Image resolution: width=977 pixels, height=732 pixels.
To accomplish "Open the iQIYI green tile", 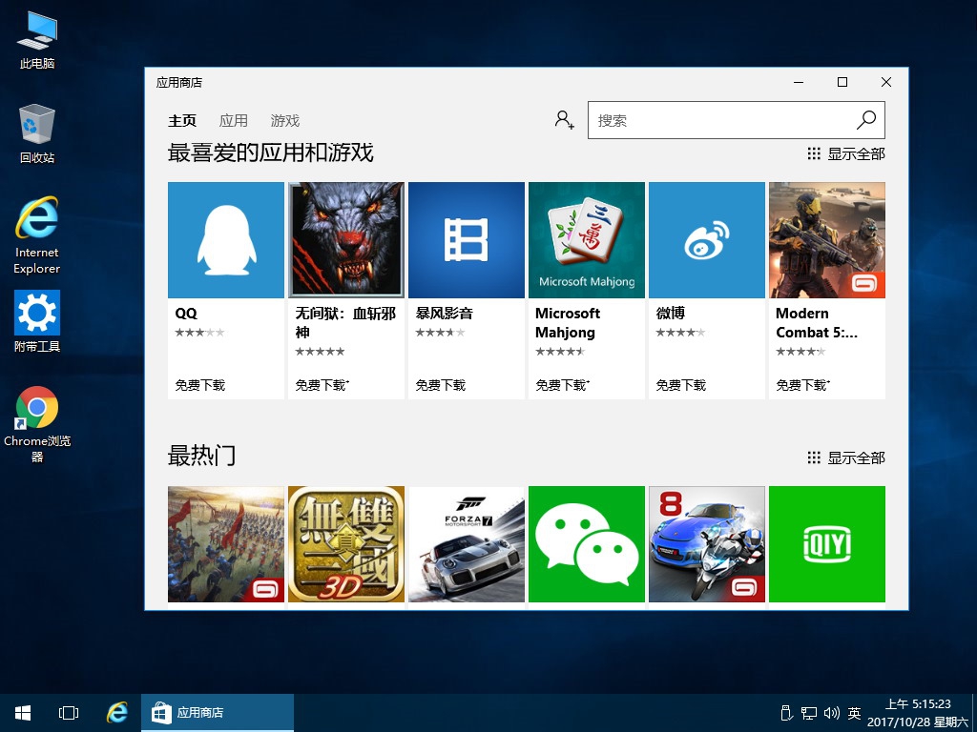I will [x=827, y=544].
